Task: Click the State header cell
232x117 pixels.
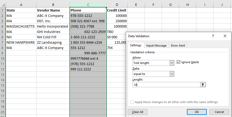Action: coord(21,10)
